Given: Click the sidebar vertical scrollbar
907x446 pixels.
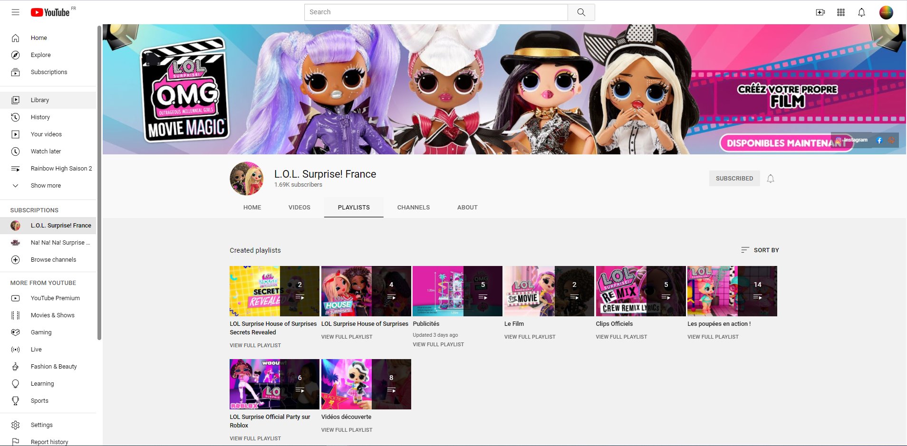Looking at the screenshot, I should (99, 183).
